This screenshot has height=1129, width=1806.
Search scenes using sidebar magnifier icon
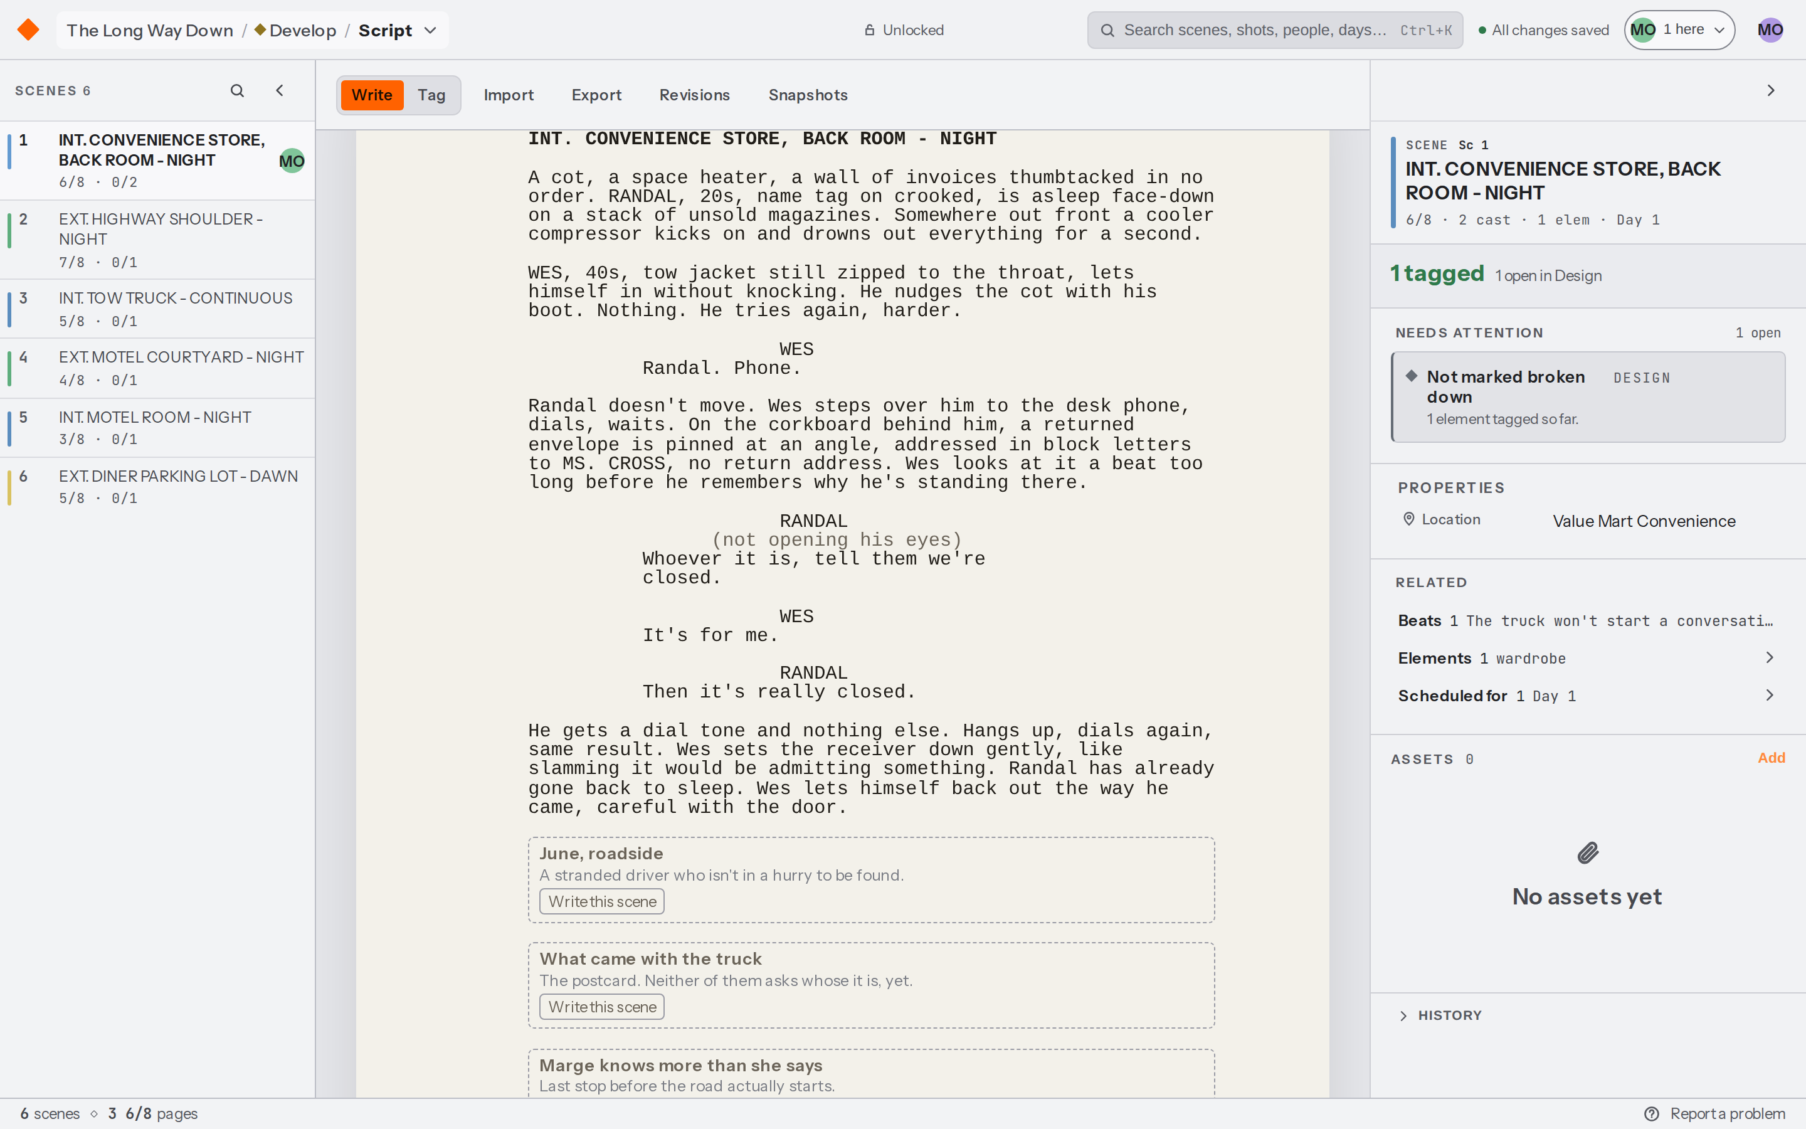(x=237, y=90)
